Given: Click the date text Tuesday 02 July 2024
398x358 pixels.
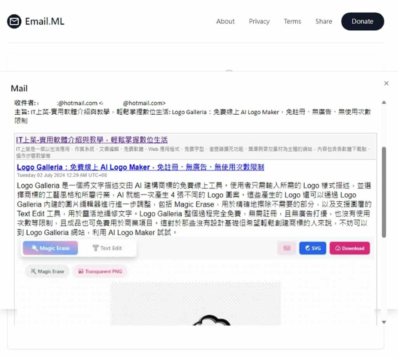Looking at the screenshot, I should (x=62, y=175).
